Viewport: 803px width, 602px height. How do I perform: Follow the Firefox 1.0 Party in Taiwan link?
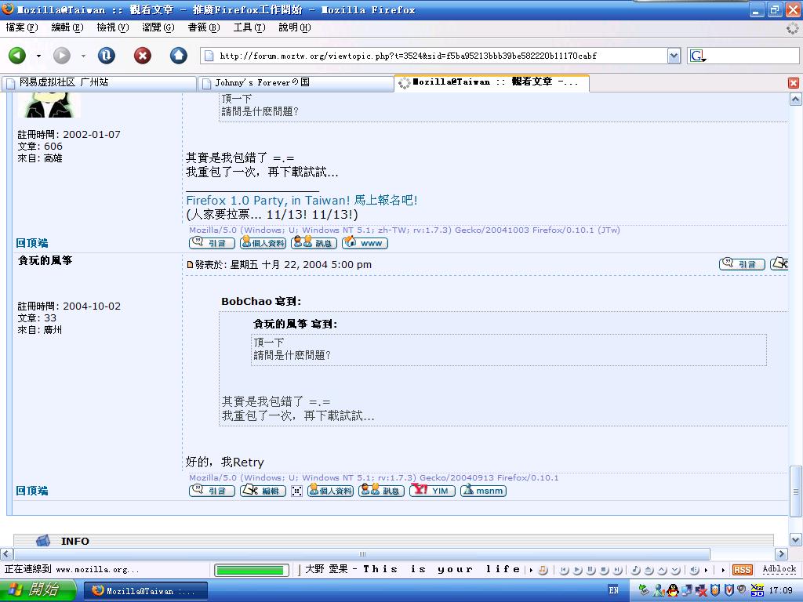[302, 201]
